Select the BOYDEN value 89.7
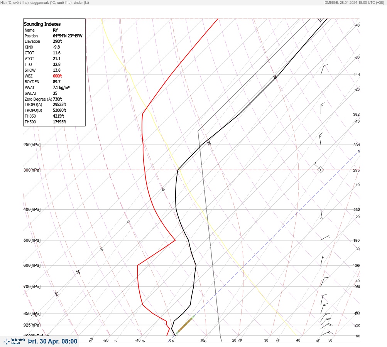The height and width of the screenshot is (347, 387). (56, 82)
